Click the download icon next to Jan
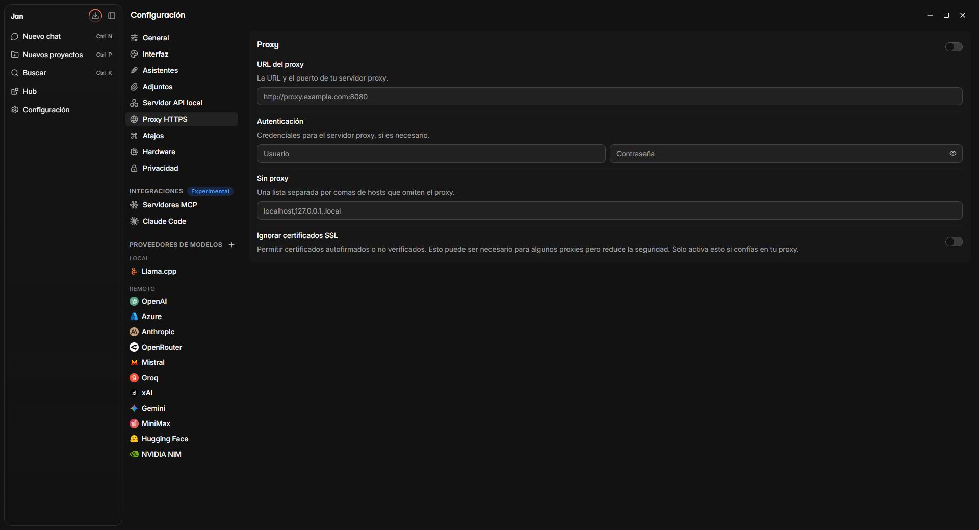 tap(95, 16)
